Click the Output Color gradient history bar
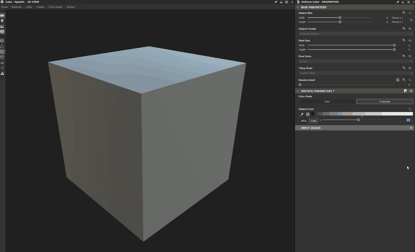The image size is (415, 252). click(362, 114)
